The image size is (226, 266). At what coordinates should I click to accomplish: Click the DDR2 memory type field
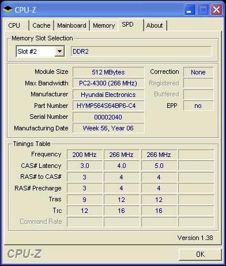(141, 51)
